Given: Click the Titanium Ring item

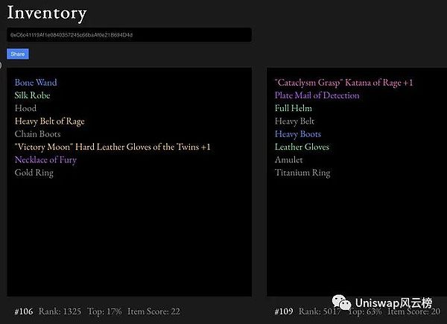Looking at the screenshot, I should pyautogui.click(x=302, y=173).
